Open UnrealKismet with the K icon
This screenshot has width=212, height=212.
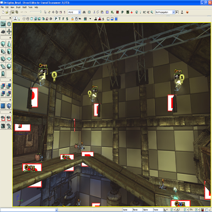(112, 12)
